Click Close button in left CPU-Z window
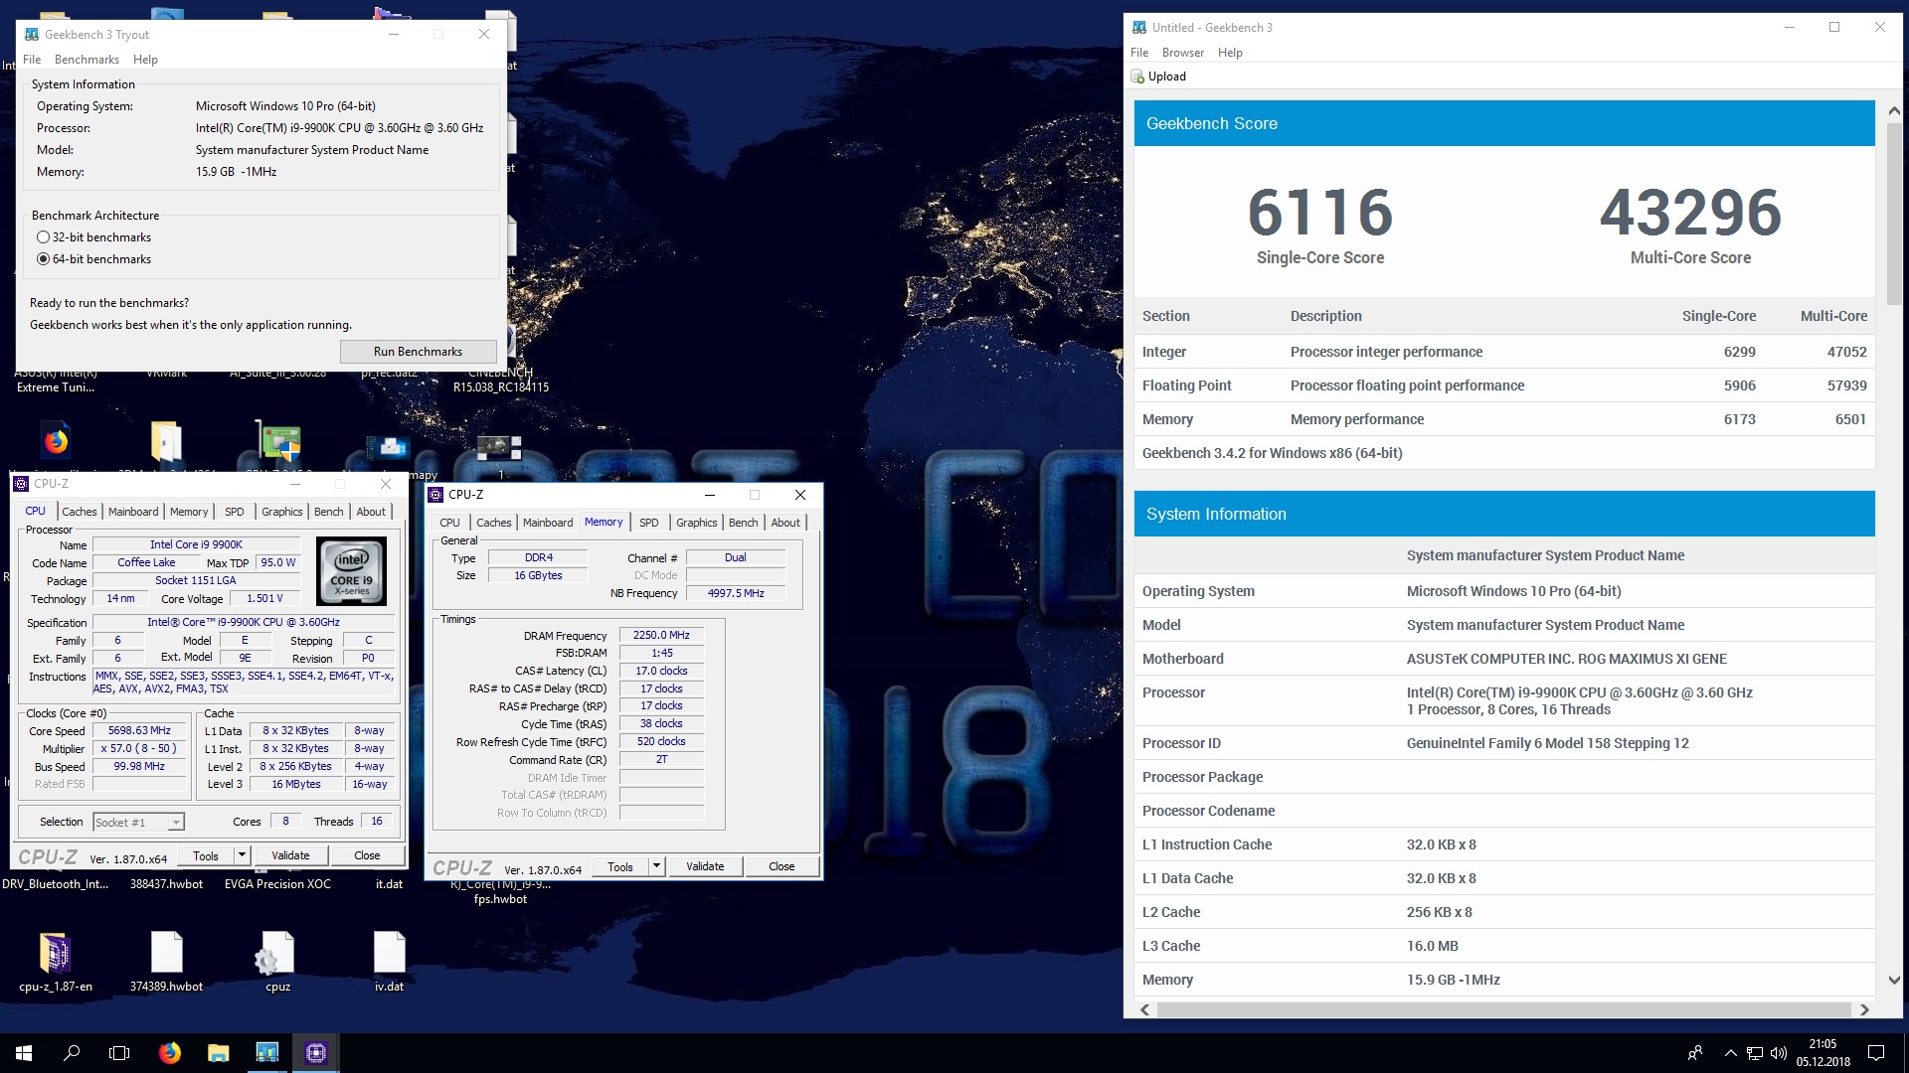The image size is (1909, 1073). [x=367, y=855]
